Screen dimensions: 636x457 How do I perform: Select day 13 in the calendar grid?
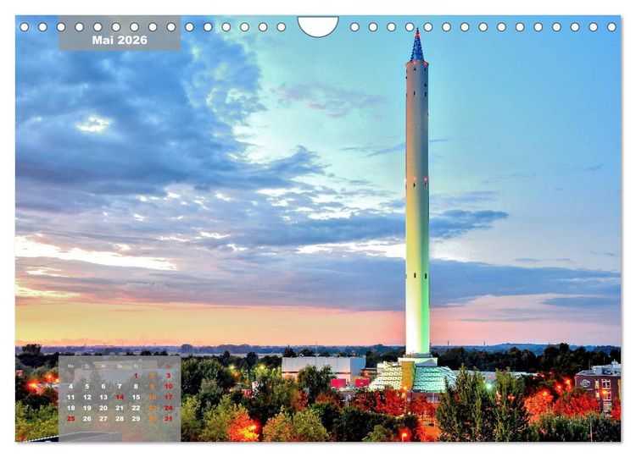coord(103,398)
